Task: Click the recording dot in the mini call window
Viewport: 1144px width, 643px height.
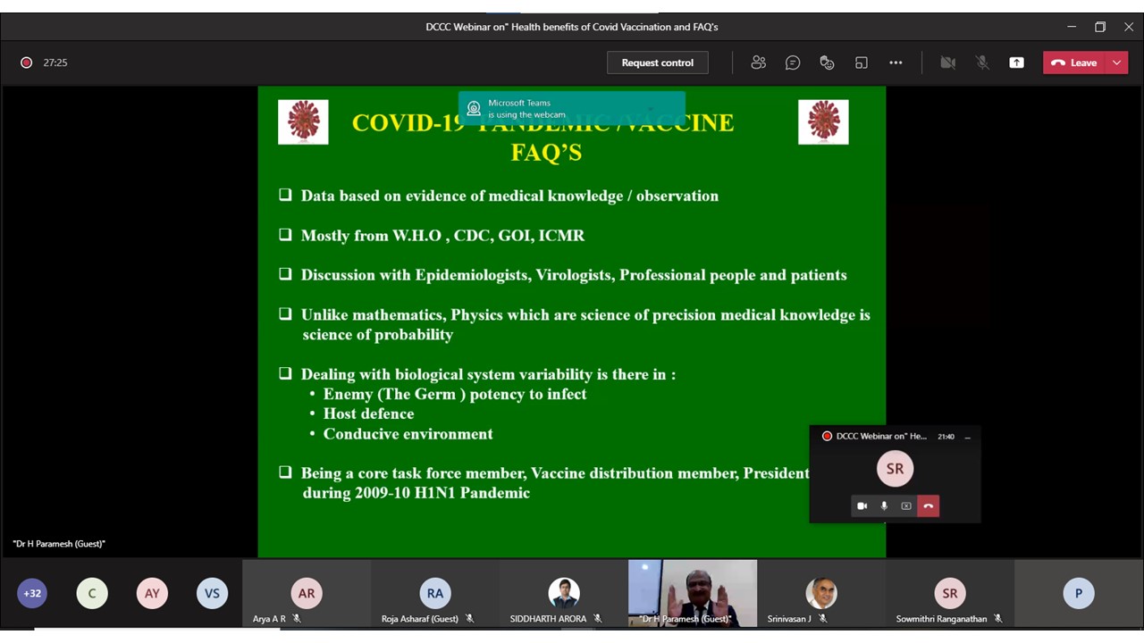Action: 827,437
